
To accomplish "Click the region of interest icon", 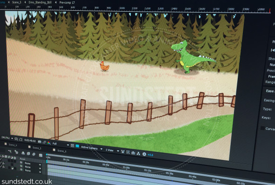I will (72, 145).
